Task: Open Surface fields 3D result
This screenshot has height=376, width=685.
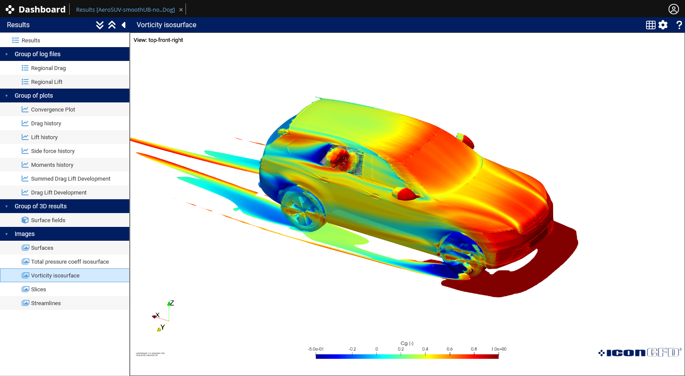Action: [65, 220]
